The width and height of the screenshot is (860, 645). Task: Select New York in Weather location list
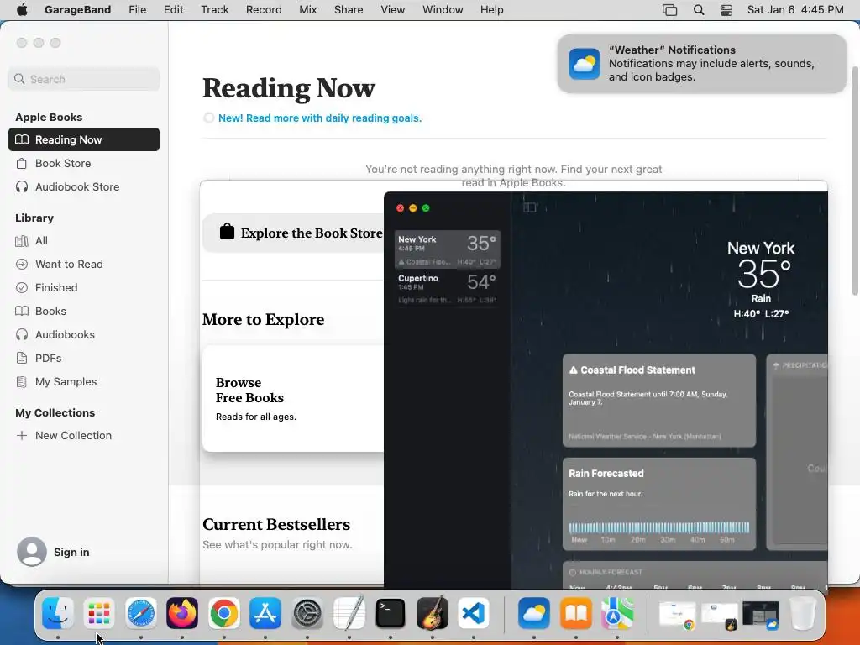tap(447, 249)
